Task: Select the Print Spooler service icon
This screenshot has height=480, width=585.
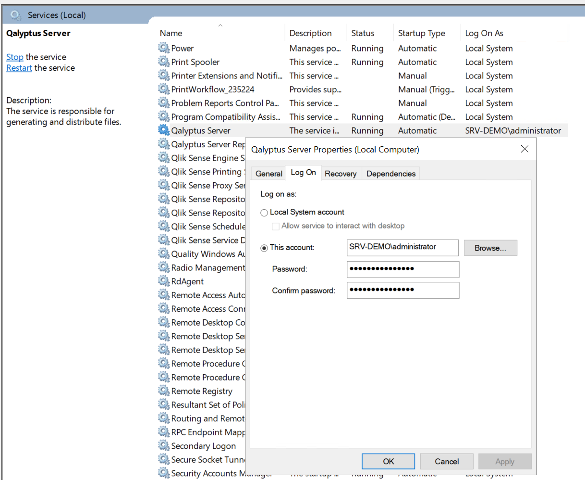Action: 164,62
